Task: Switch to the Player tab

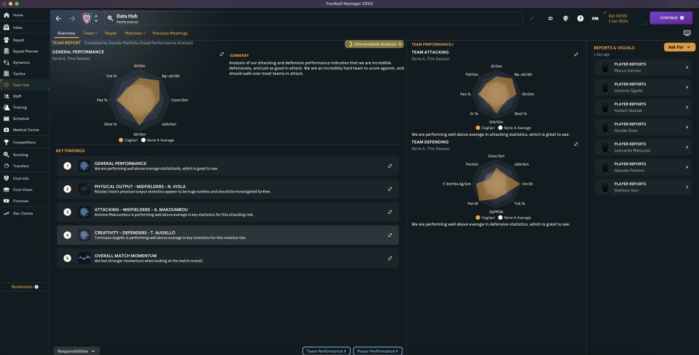Action: click(111, 33)
